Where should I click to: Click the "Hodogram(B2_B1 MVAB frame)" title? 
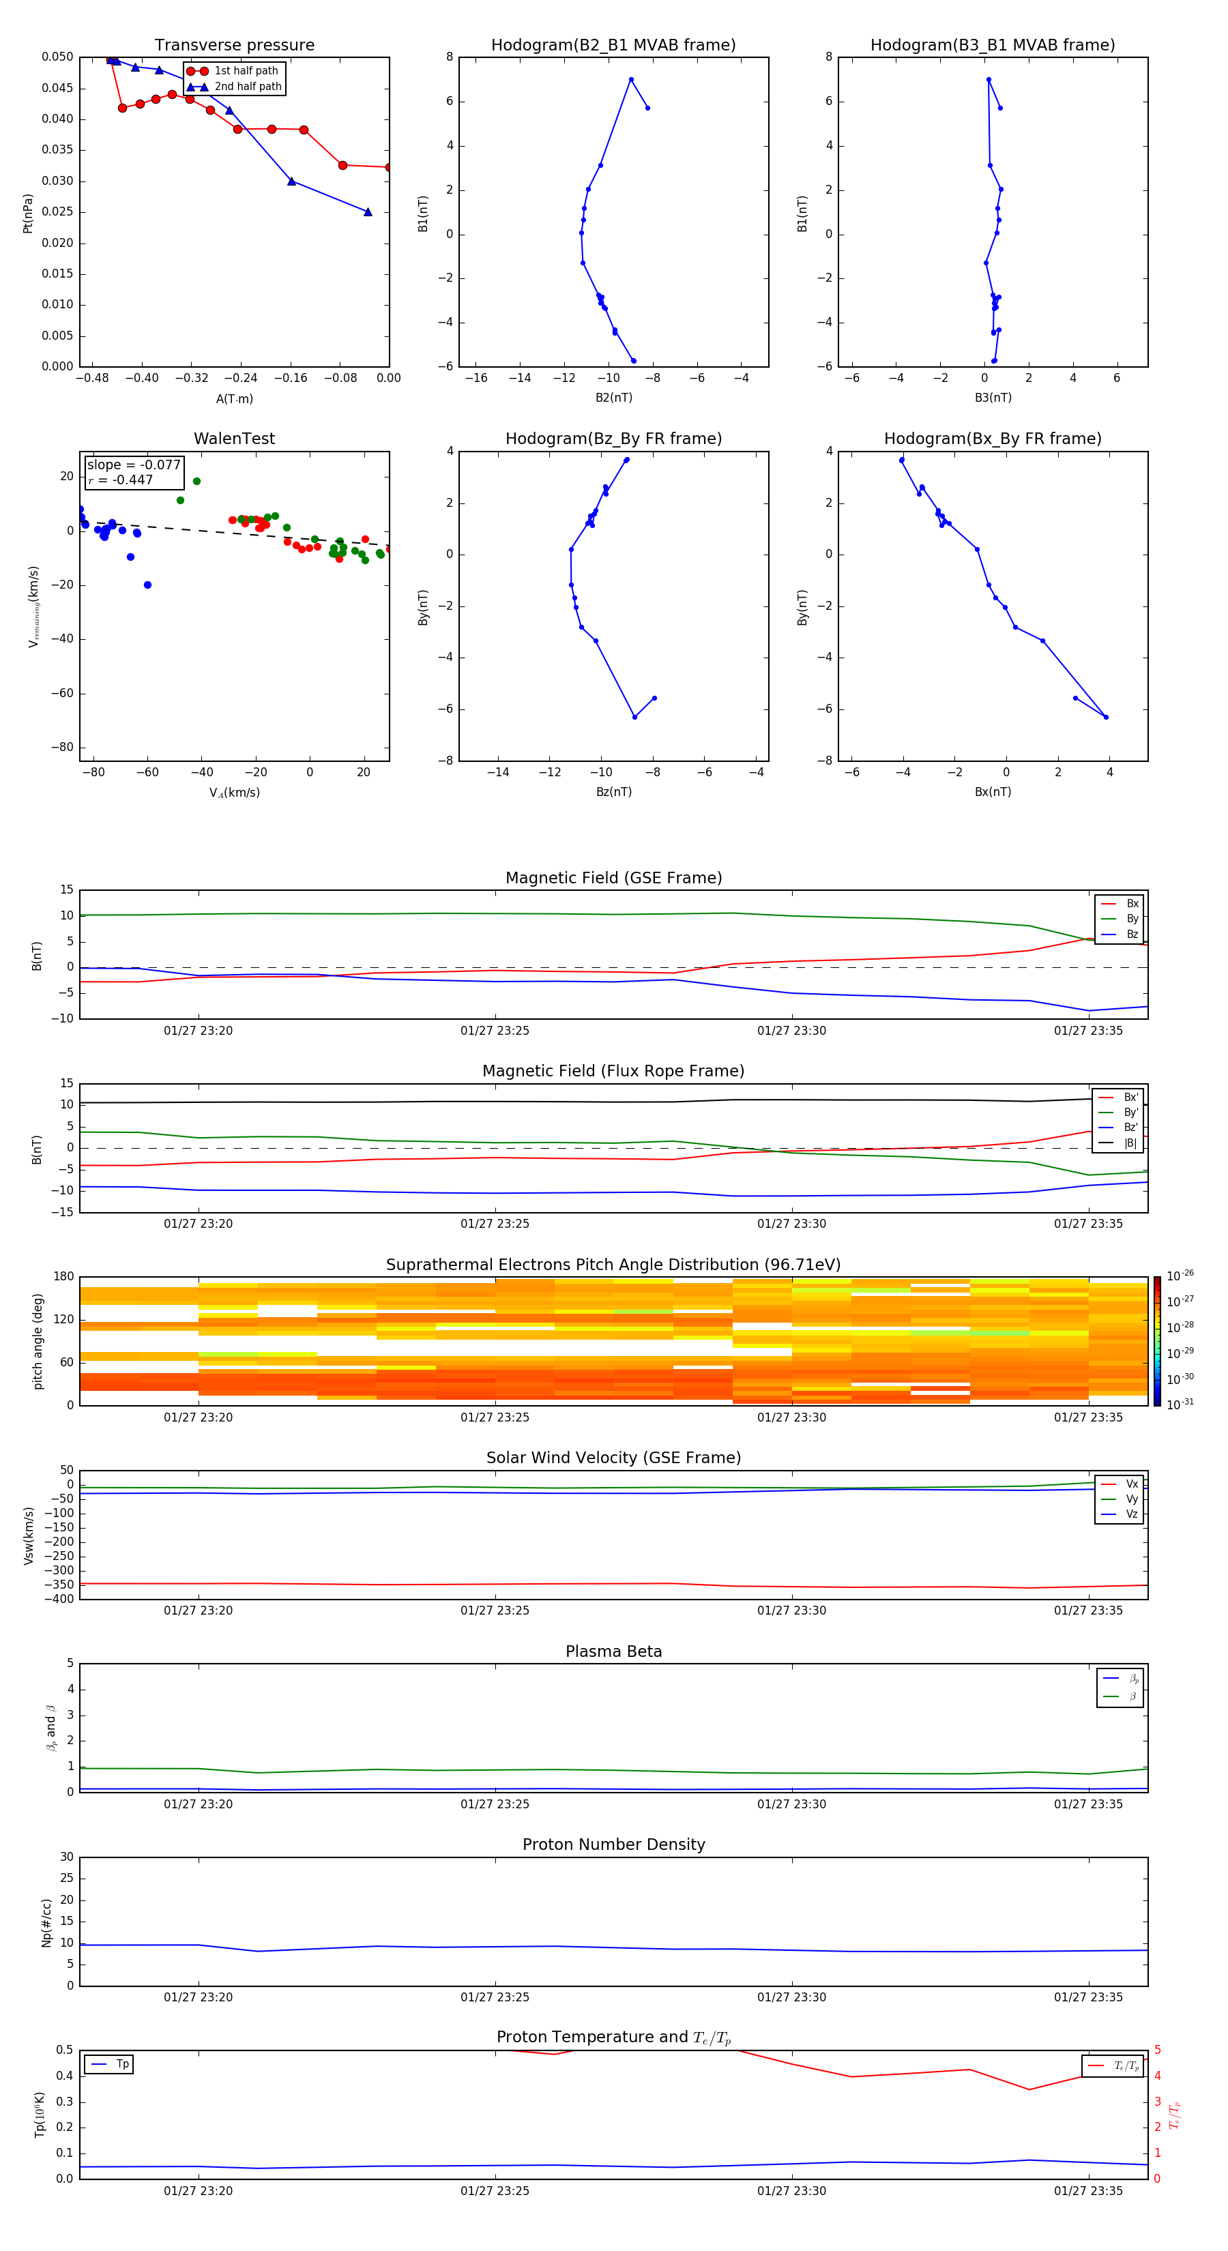pyautogui.click(x=613, y=44)
